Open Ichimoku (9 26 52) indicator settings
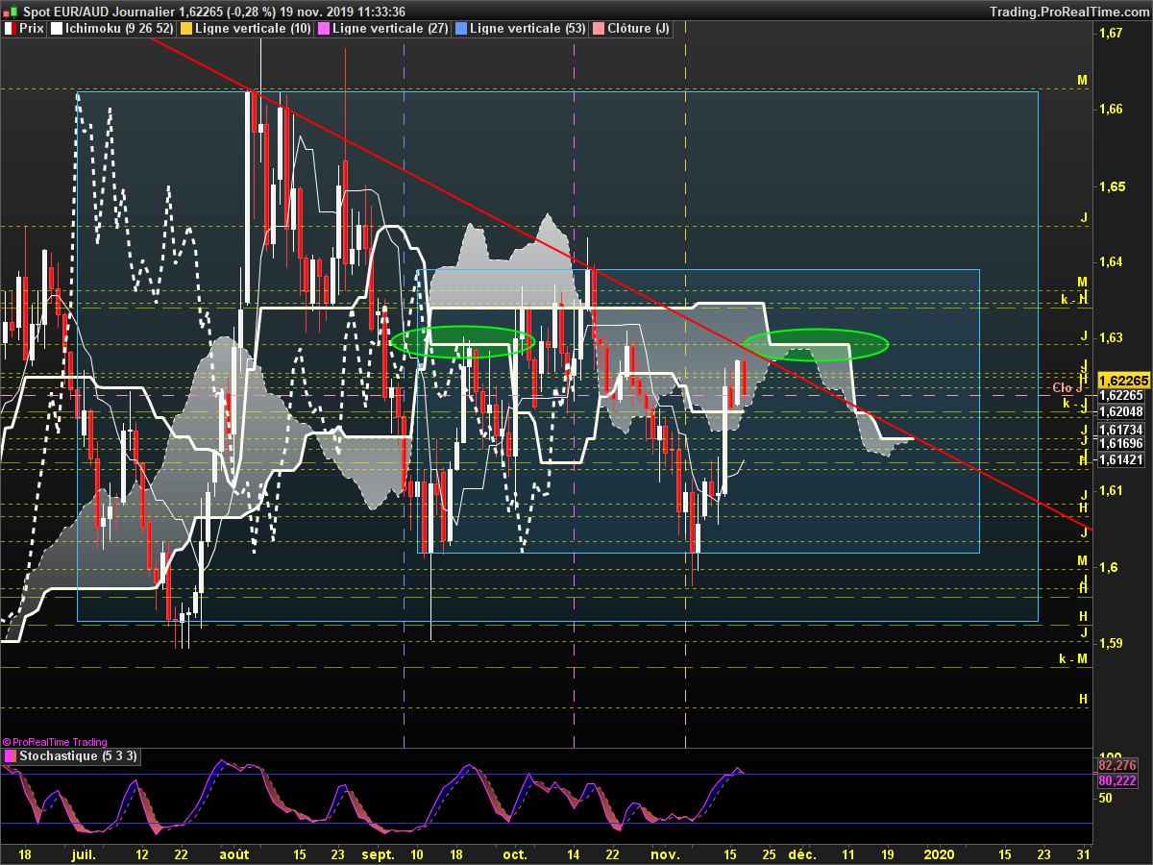1153x865 pixels. click(121, 29)
